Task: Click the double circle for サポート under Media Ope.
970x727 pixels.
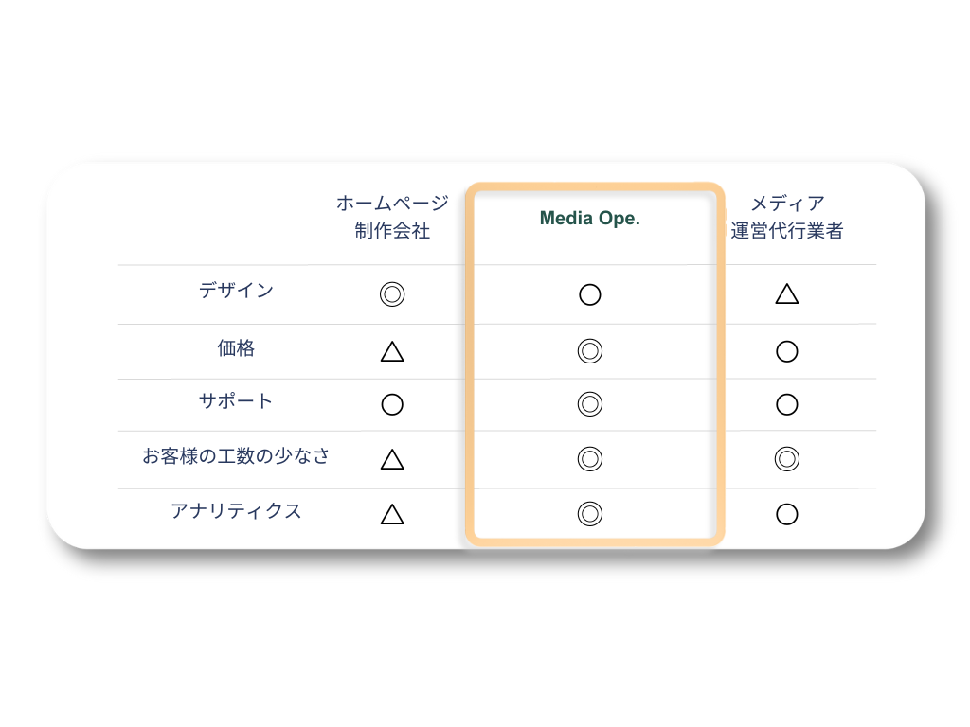Action: click(589, 403)
